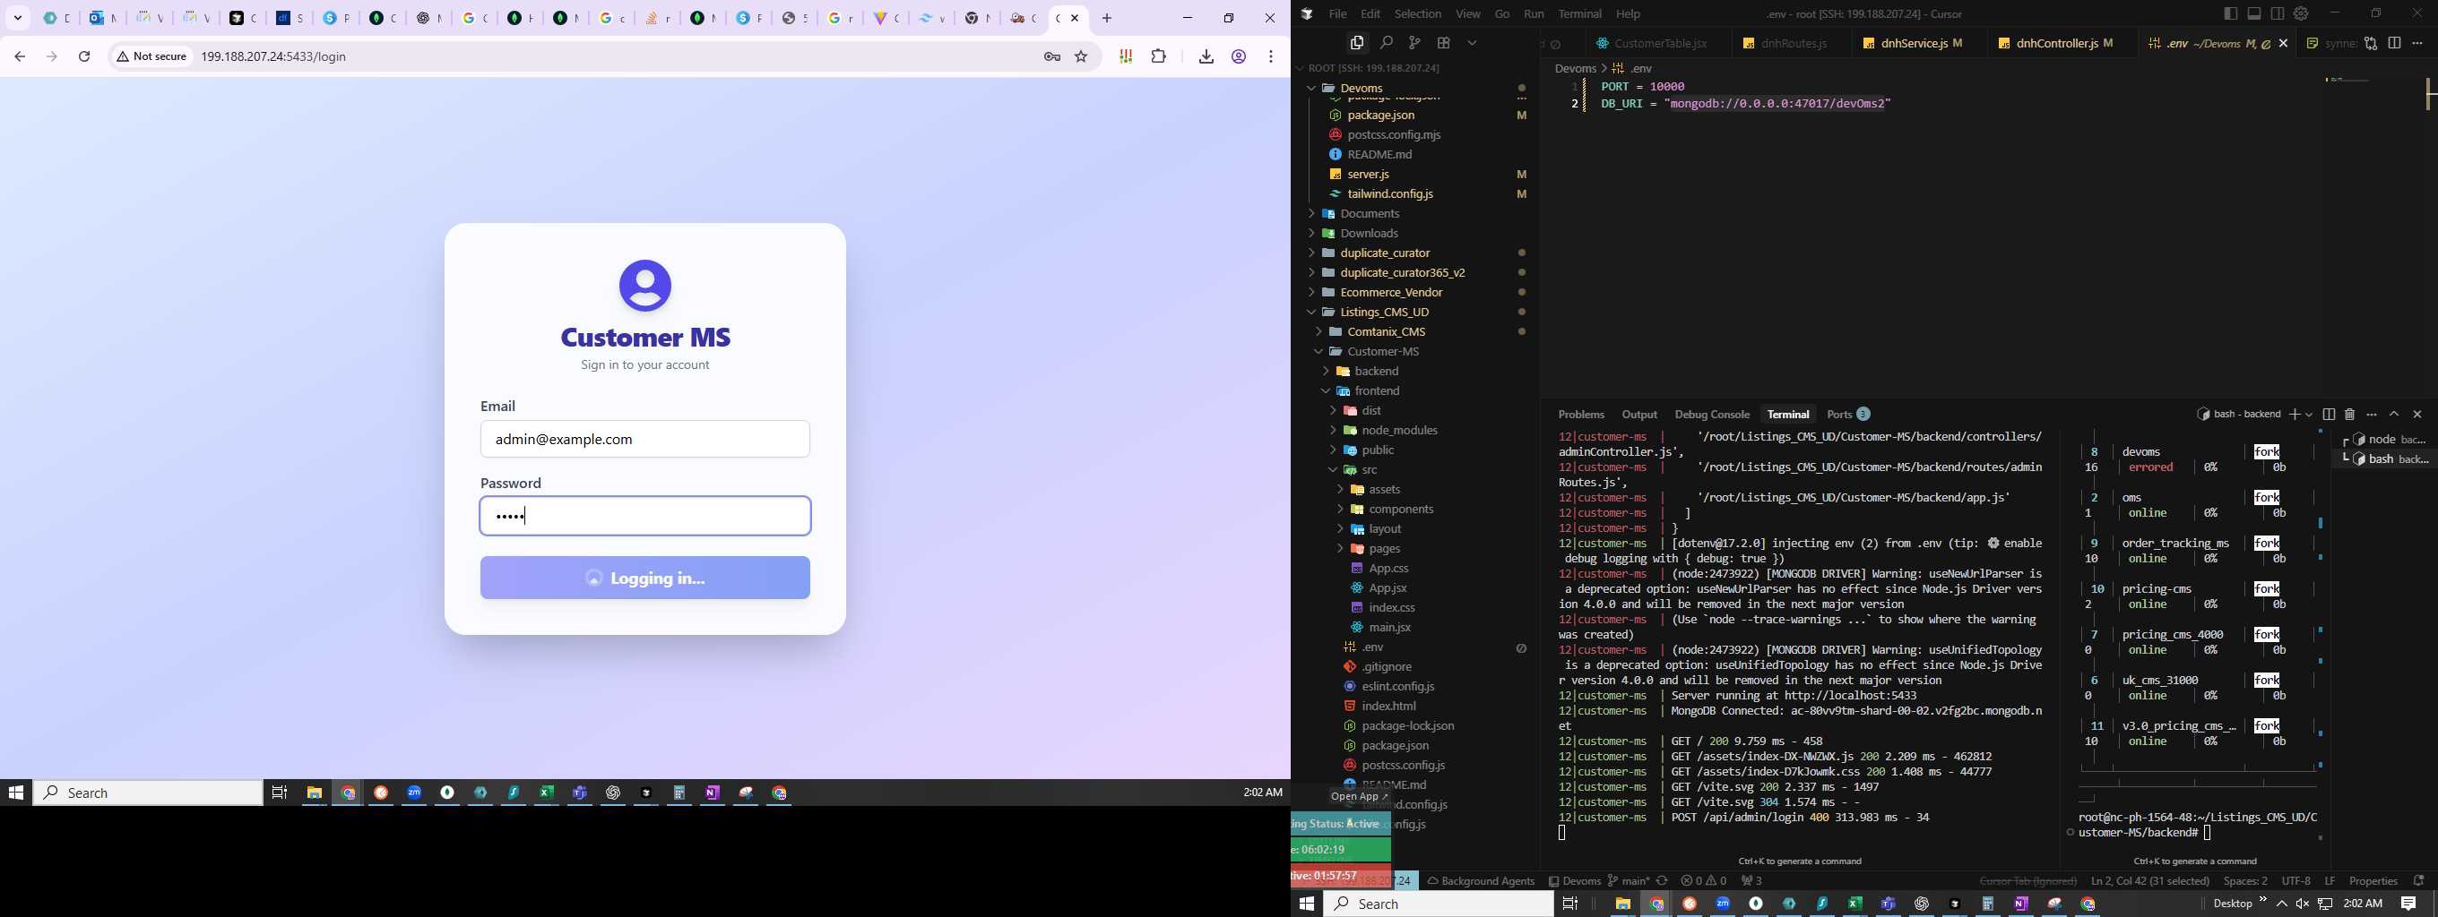Split the editor to the right
The image size is (2438, 917).
pos(2394,44)
